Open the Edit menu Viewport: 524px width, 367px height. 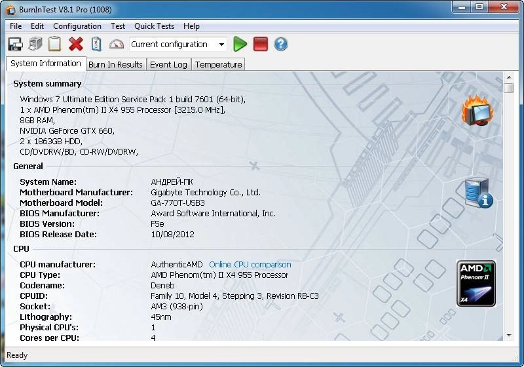point(37,26)
